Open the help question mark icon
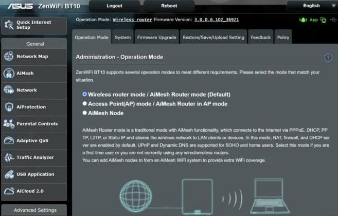This screenshot has width=338, height=216. coord(328,58)
